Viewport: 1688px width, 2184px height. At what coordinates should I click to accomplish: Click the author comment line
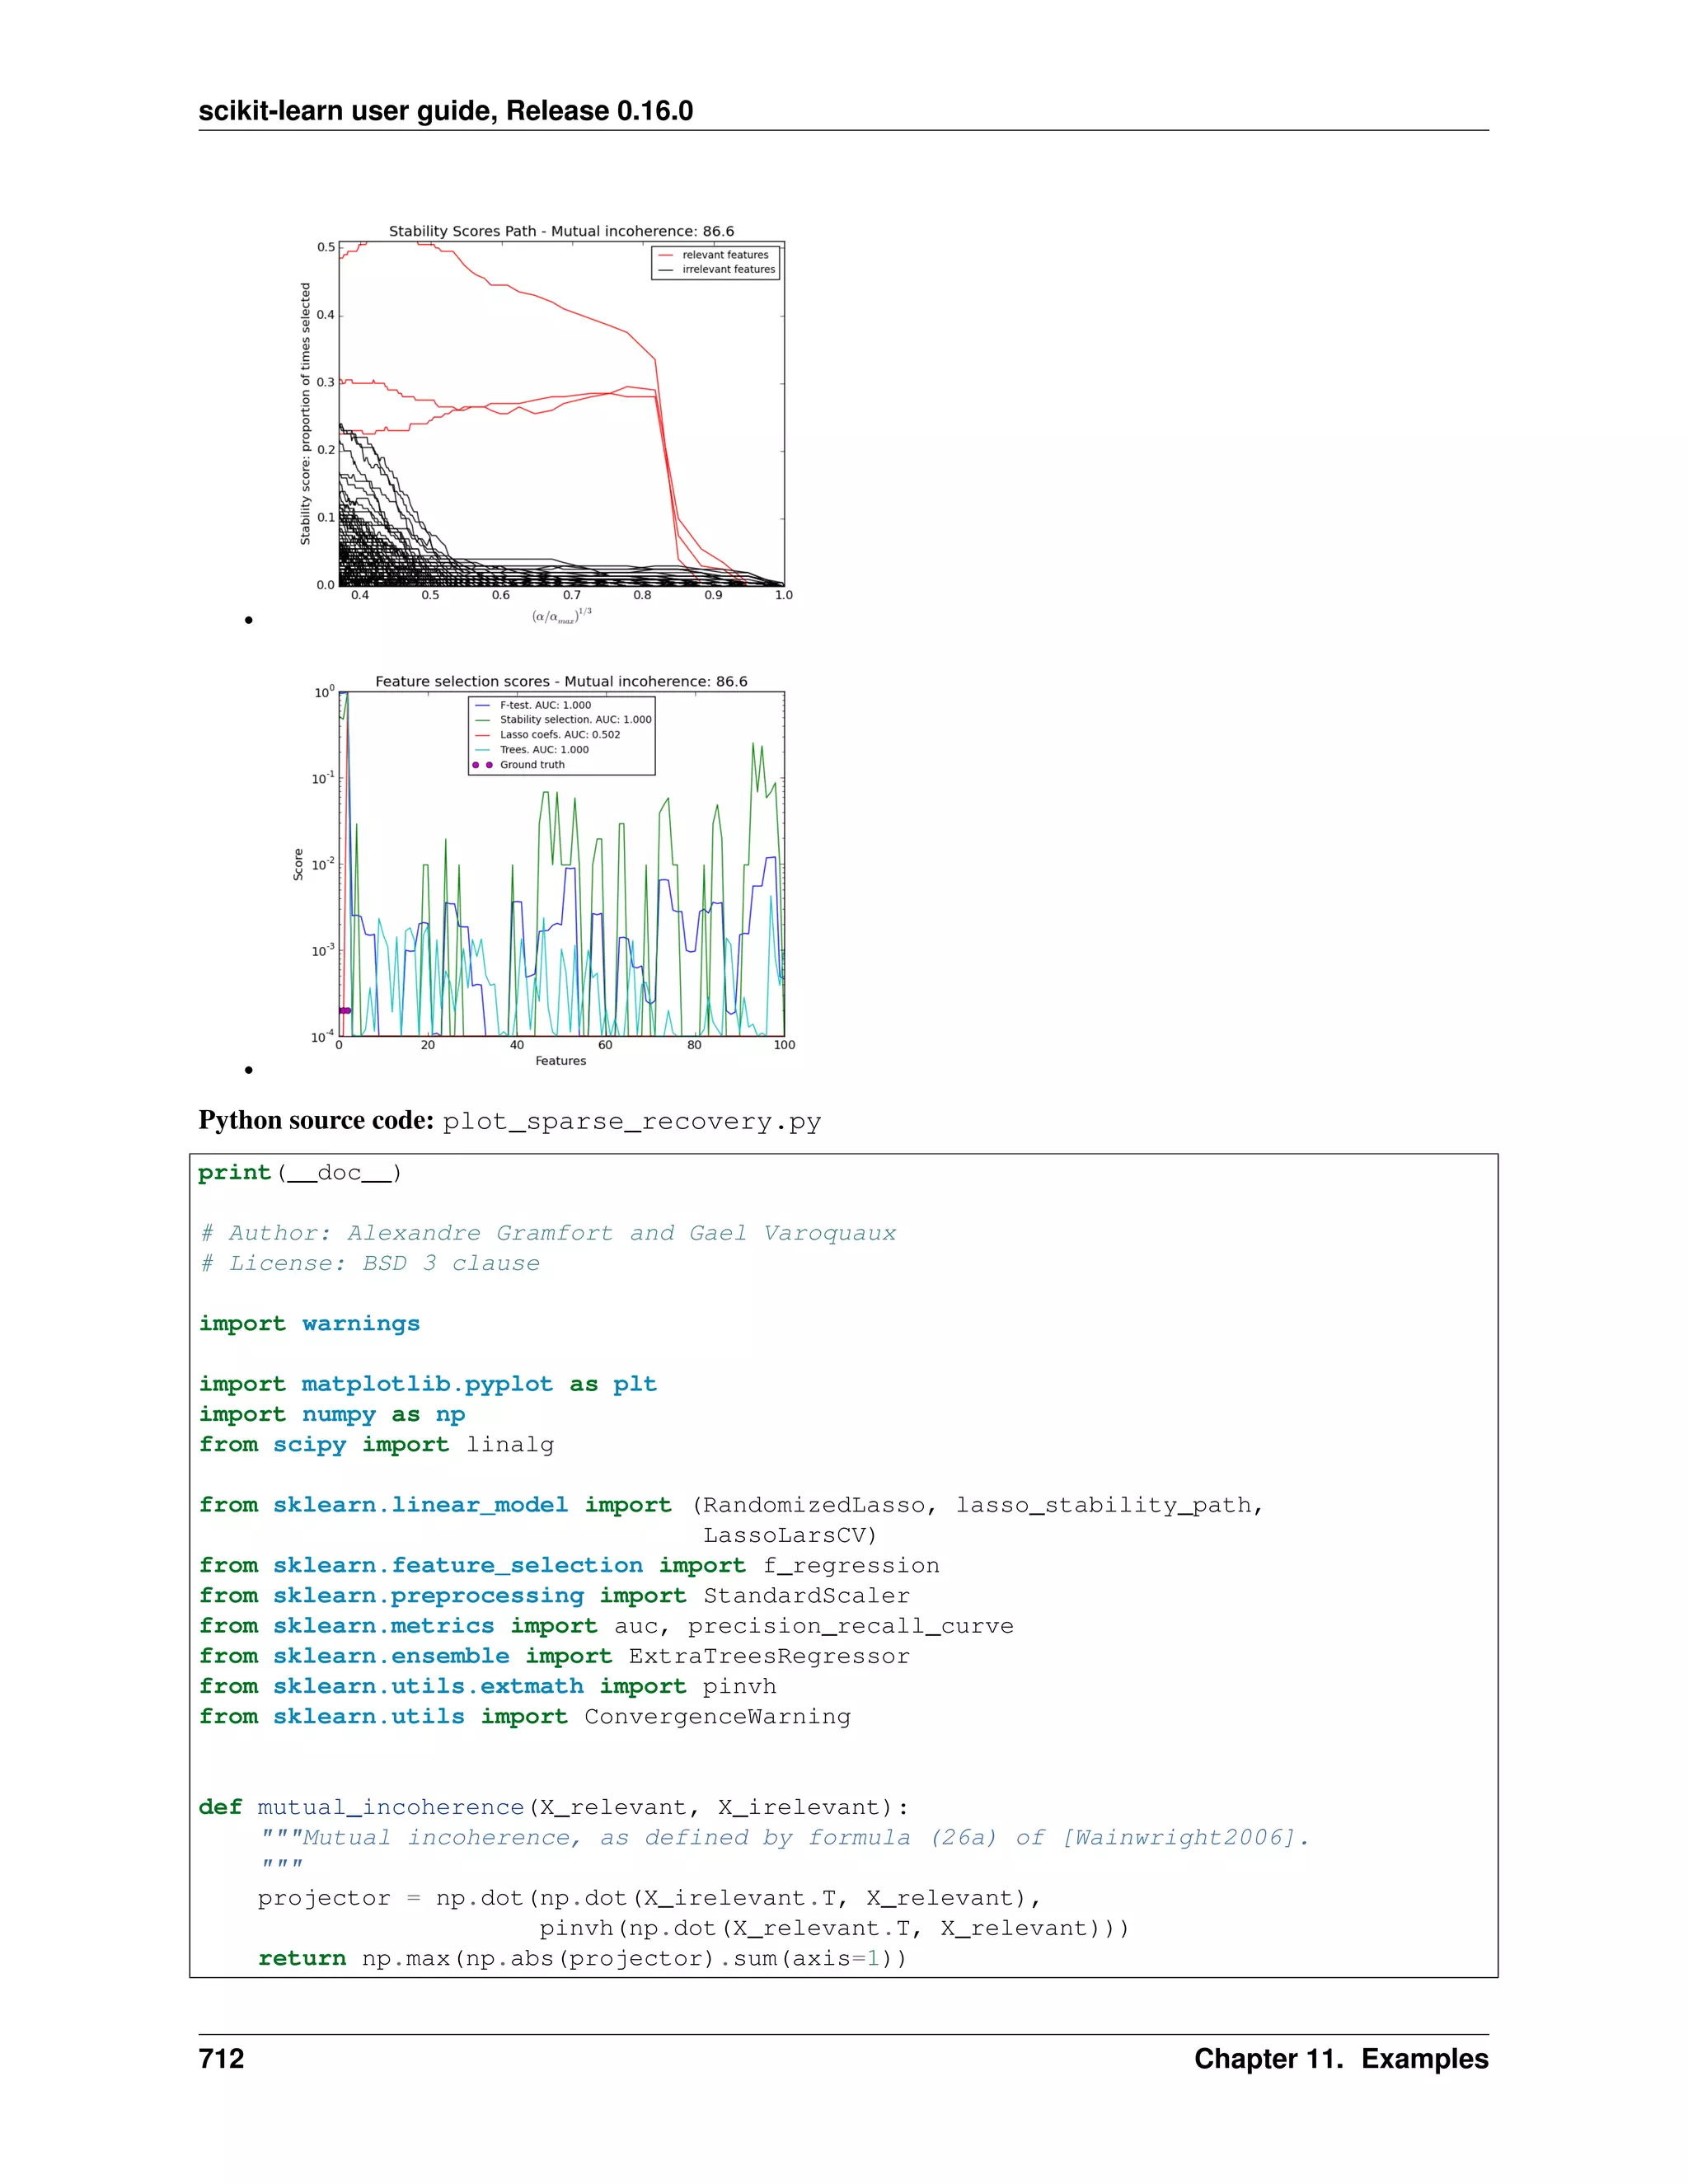(x=548, y=1233)
